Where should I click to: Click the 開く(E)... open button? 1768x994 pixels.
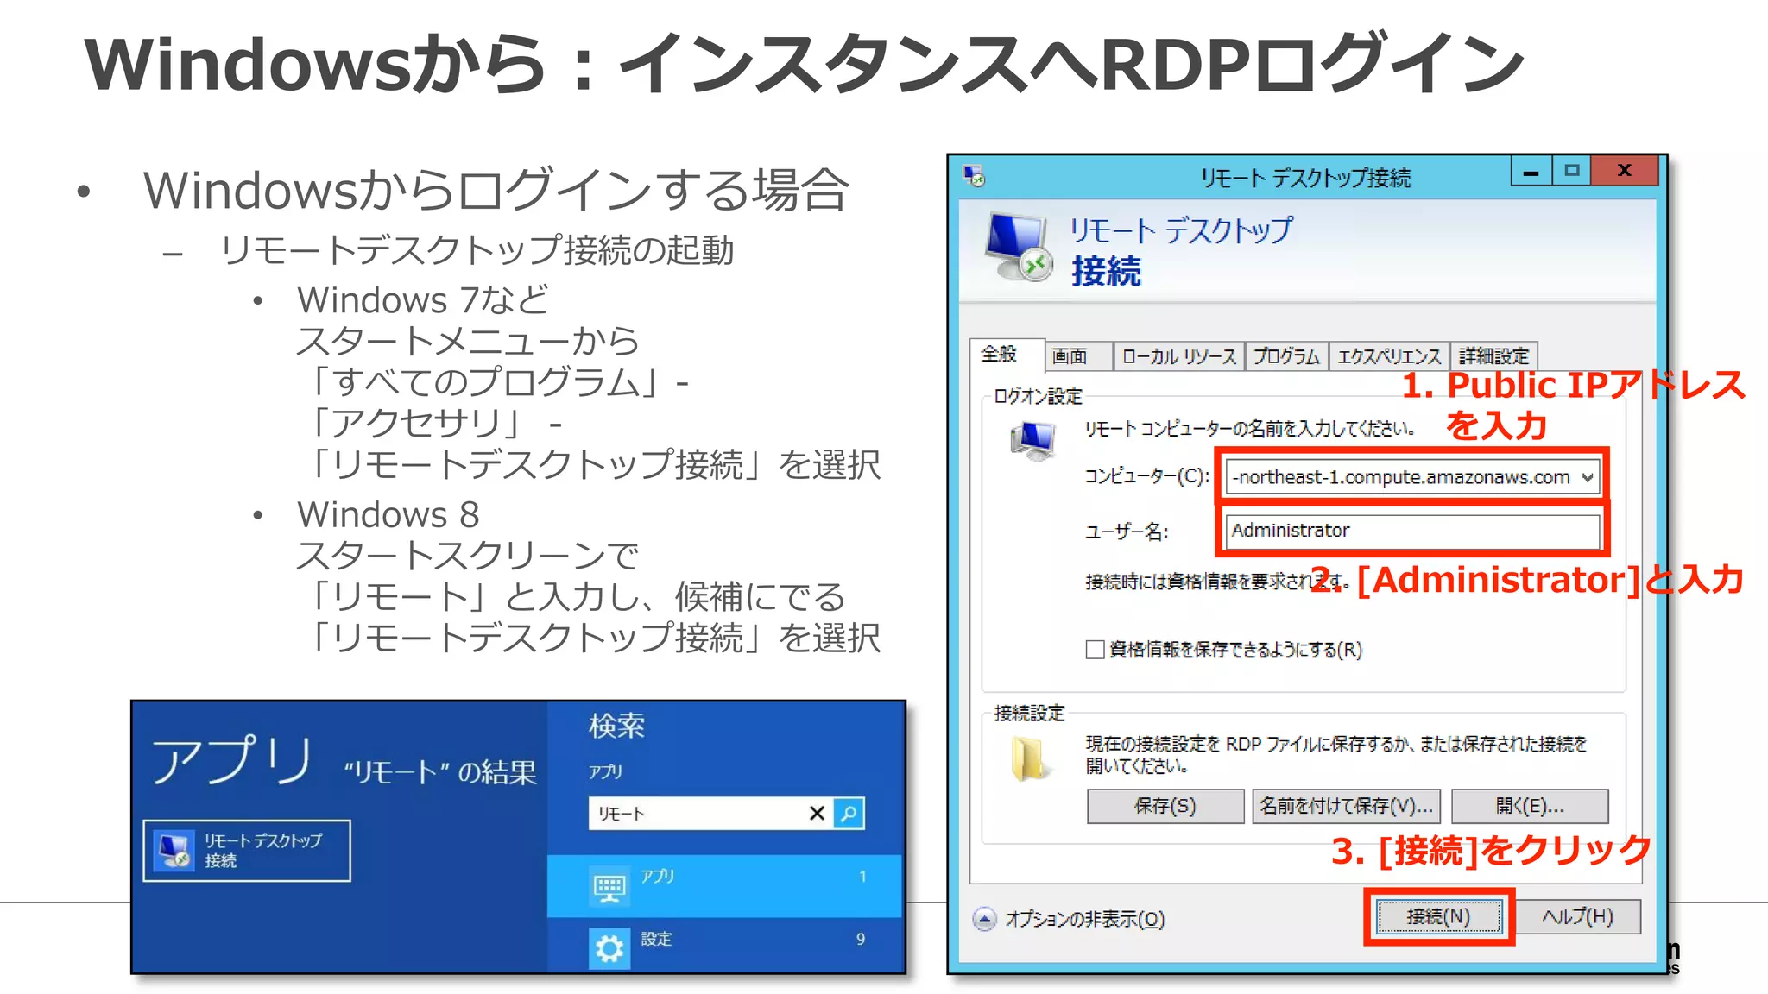(1530, 806)
